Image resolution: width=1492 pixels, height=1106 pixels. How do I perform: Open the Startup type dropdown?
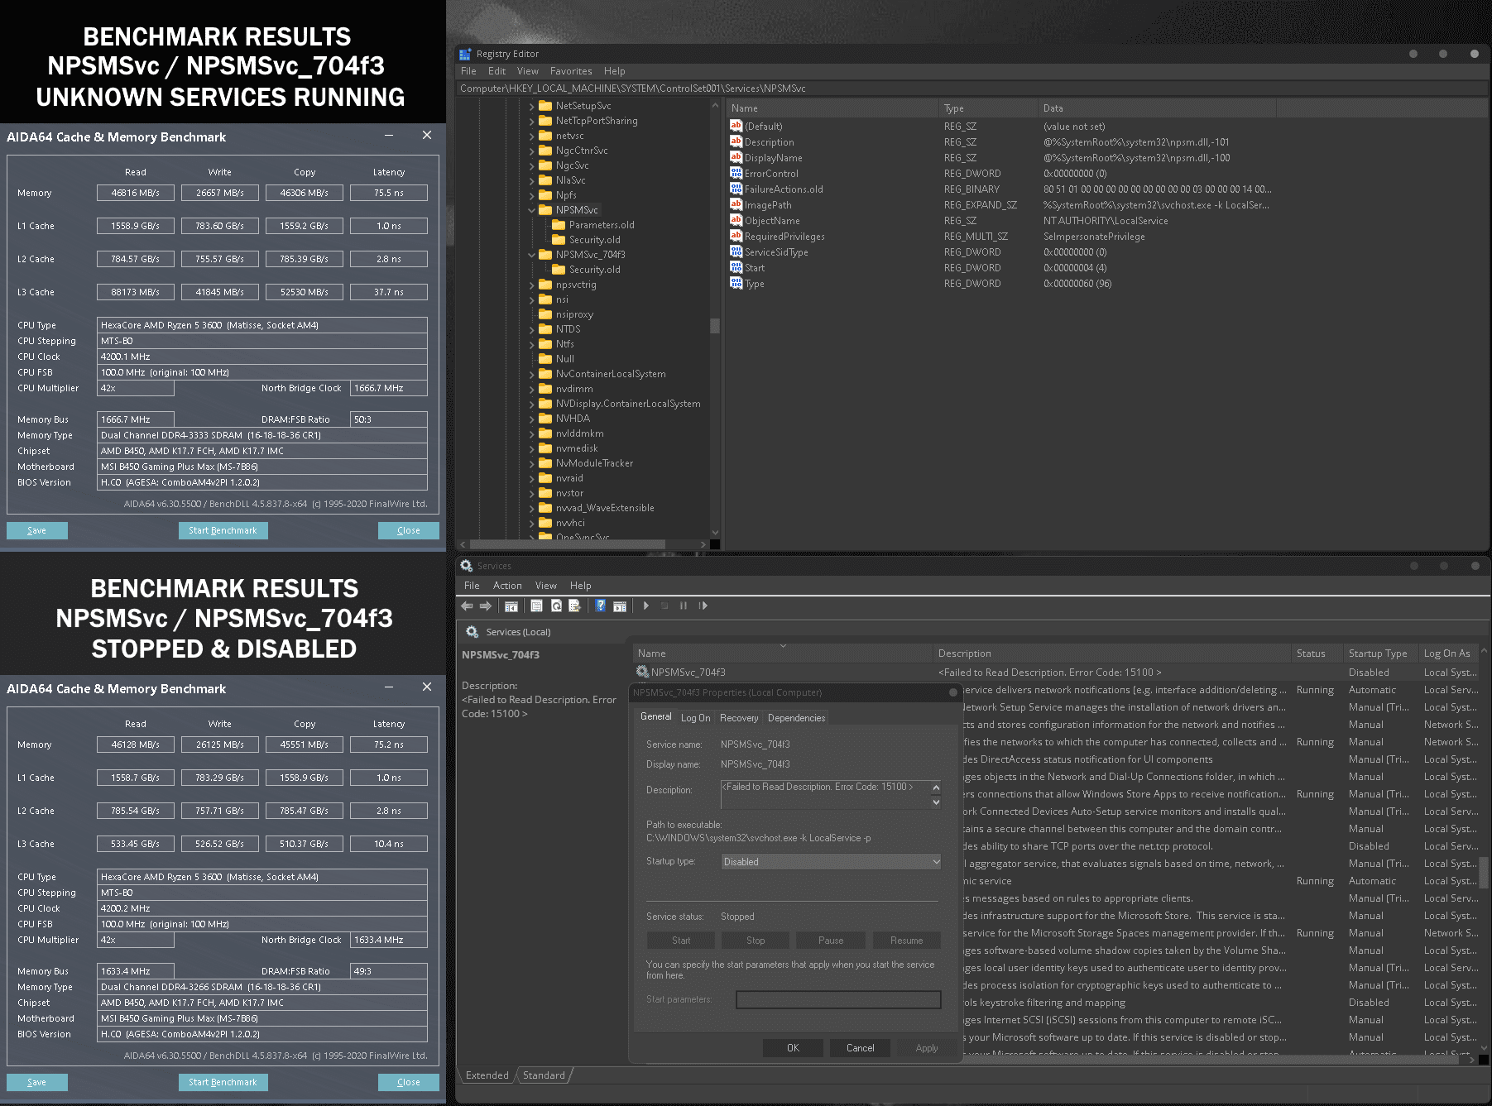(x=831, y=862)
